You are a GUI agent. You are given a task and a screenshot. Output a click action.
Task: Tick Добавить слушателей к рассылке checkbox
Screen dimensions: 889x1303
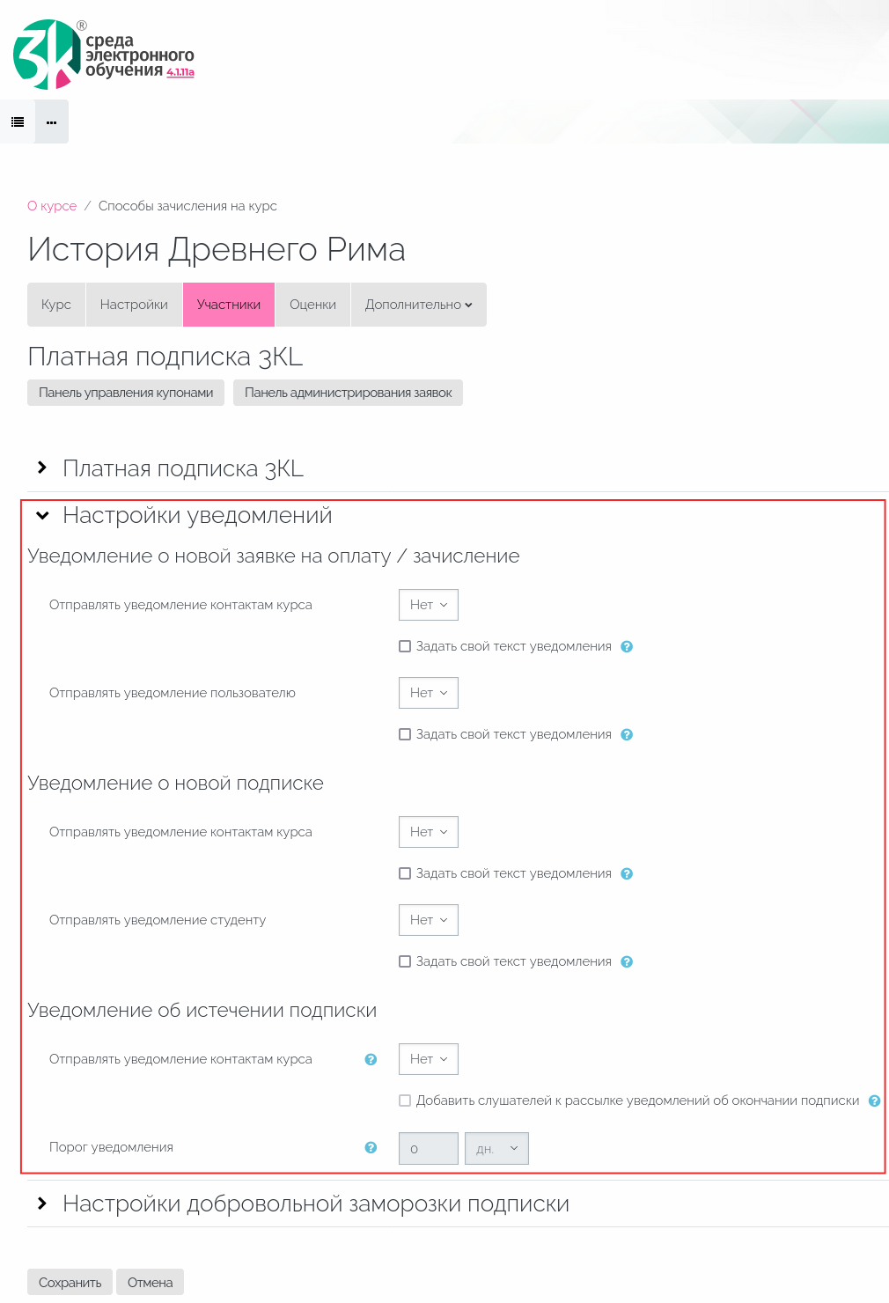pyautogui.click(x=405, y=1101)
